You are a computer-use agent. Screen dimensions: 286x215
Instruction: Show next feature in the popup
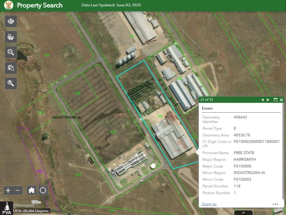(268, 100)
